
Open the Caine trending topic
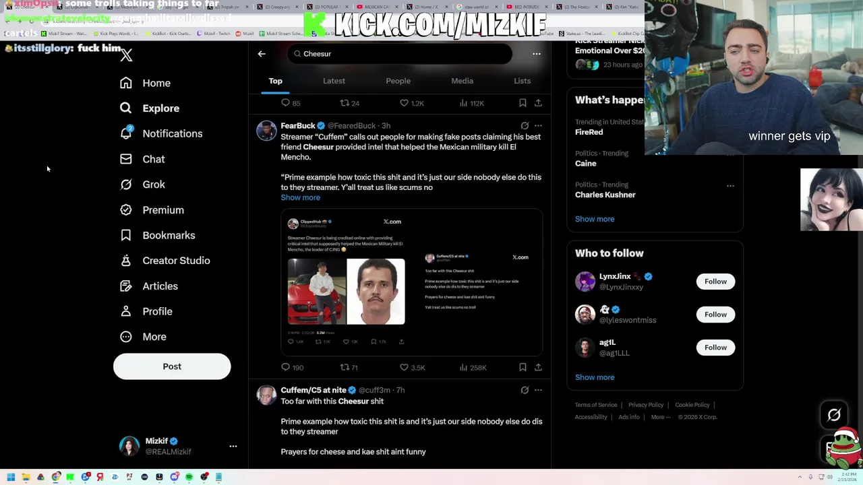coord(586,163)
